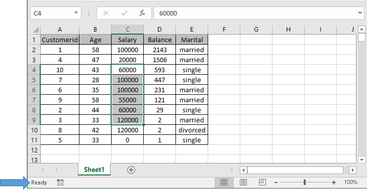
Task: Click the cell containing 121
Action: pos(159,100)
